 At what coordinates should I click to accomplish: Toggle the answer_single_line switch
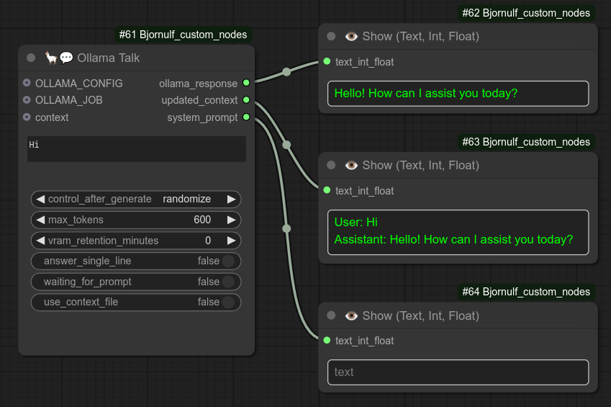(228, 261)
